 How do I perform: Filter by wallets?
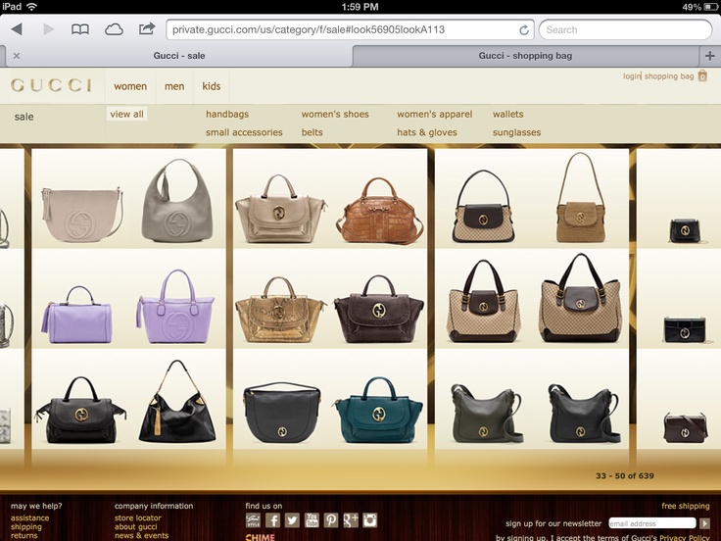pyautogui.click(x=507, y=114)
